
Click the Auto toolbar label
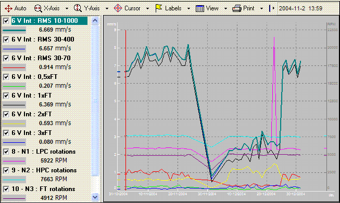20,8
